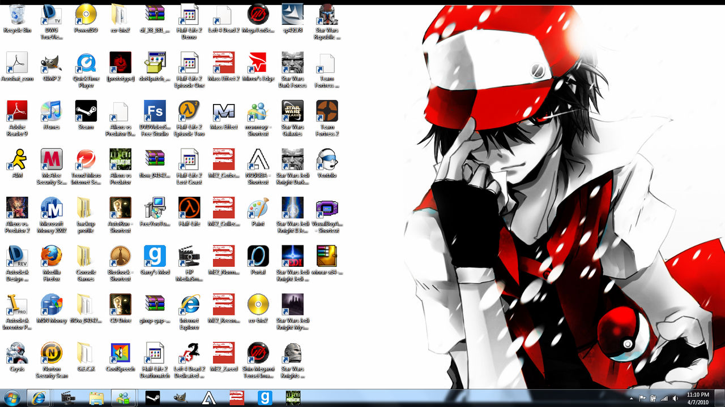Expand hidden system tray icons arrow
725x407 pixels.
(632, 398)
